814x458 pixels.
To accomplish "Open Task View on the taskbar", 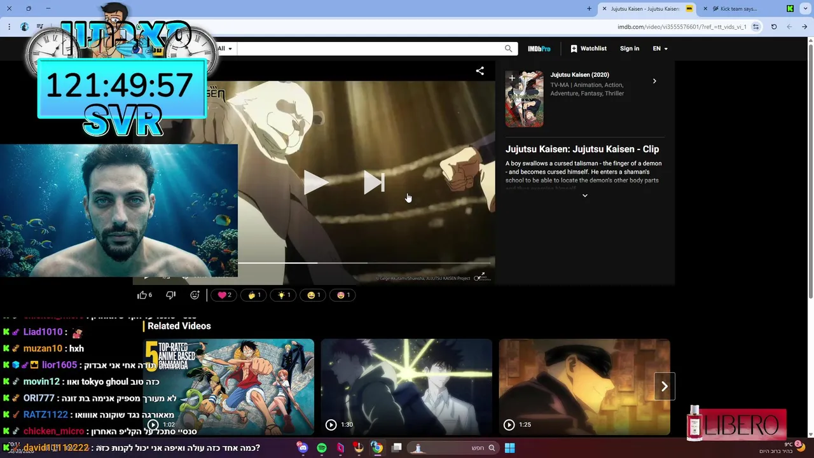I will coord(397,448).
